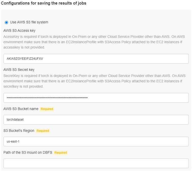
Task: Select the Use AWS S3 file system radio button
Action: 7,22
